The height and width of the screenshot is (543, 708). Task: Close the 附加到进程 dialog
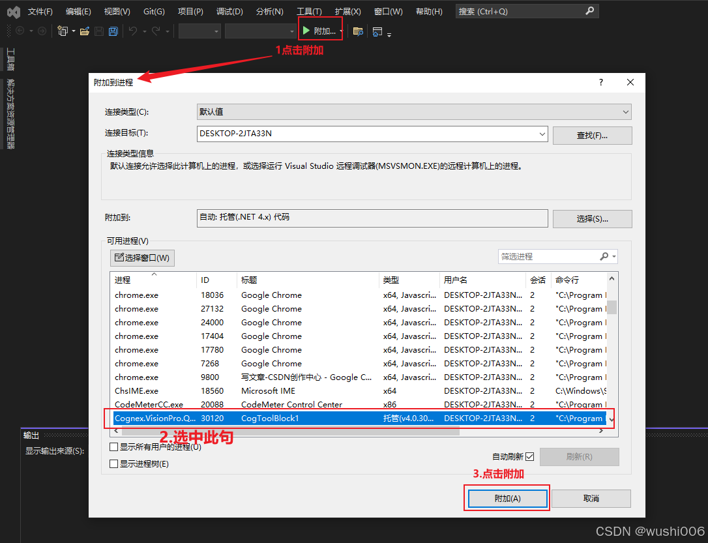tap(630, 82)
